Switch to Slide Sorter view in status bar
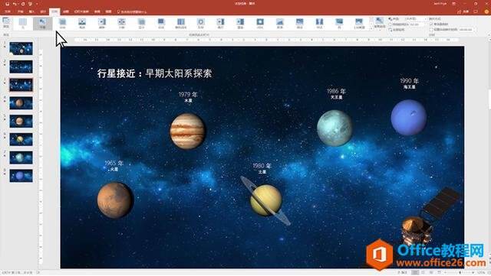 point(423,273)
